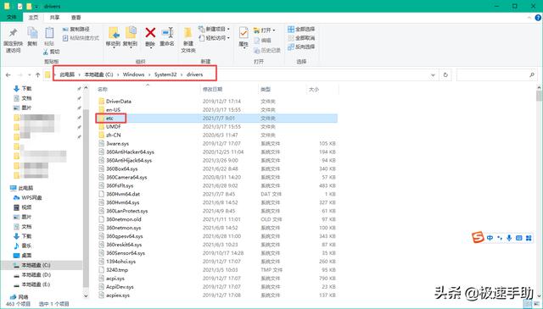
Task: Click the Pin to Quick Access icon
Action: pyautogui.click(x=14, y=33)
